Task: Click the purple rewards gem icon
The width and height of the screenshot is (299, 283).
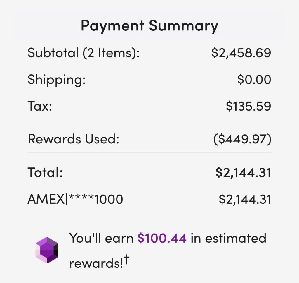Action: [47, 250]
